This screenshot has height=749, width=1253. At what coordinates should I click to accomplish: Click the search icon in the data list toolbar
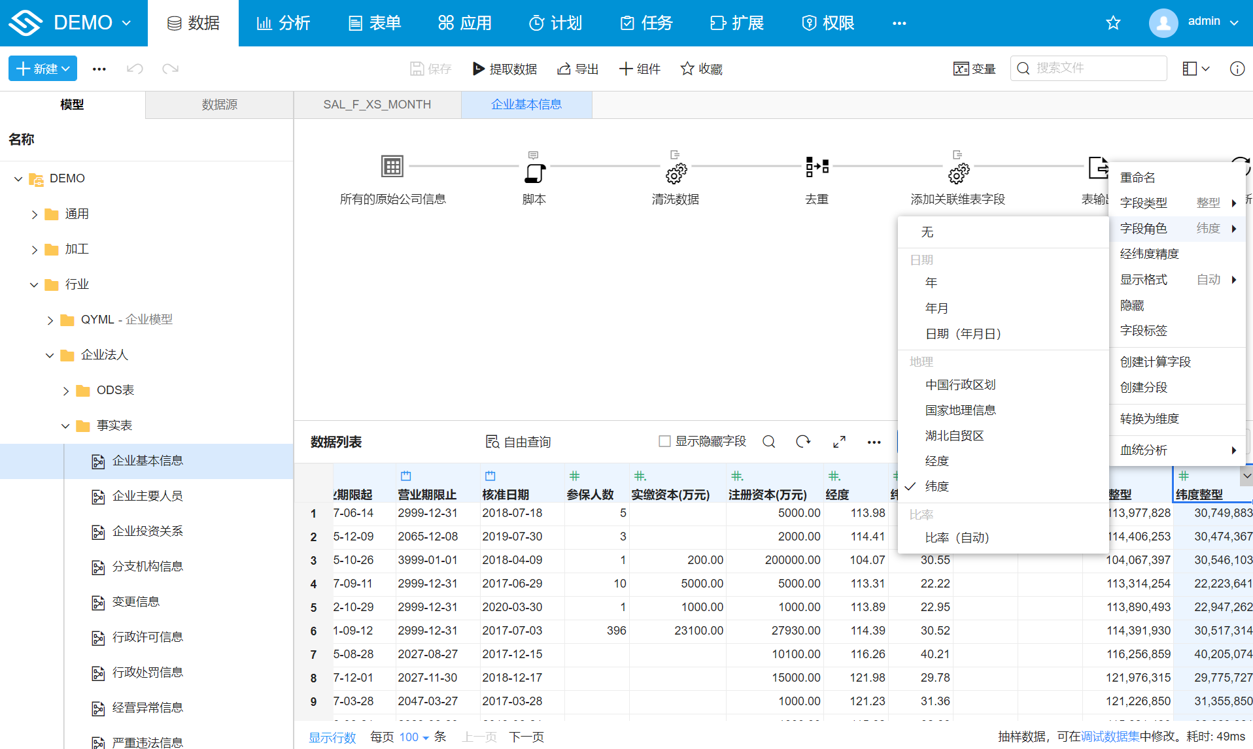(x=768, y=442)
